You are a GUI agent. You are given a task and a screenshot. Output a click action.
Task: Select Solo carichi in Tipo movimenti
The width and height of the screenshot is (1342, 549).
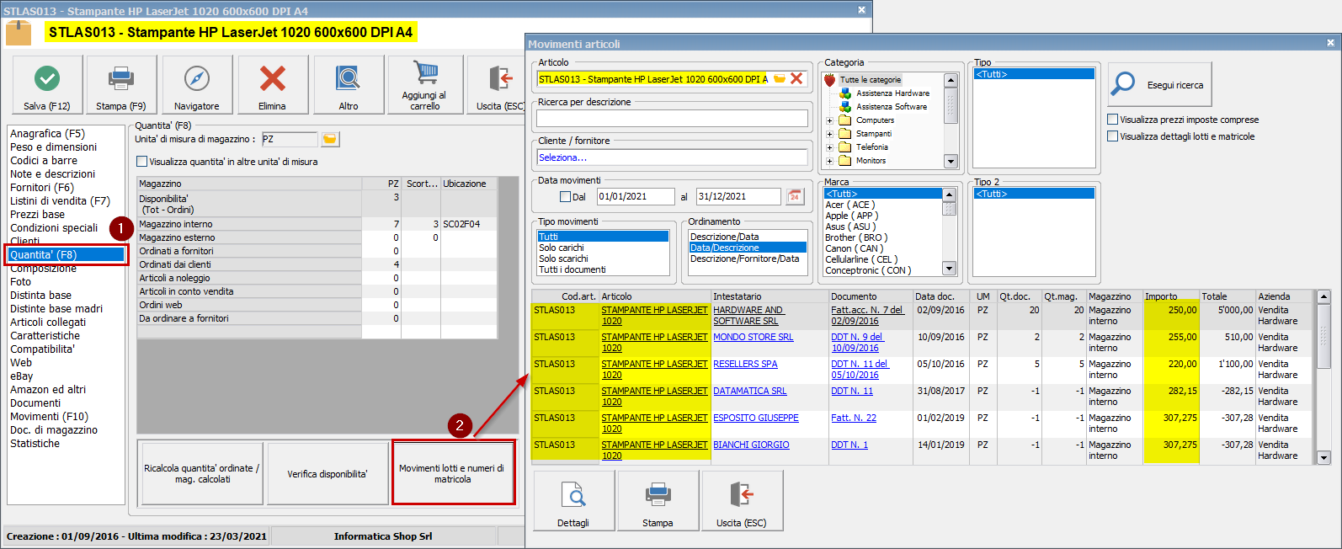604,248
